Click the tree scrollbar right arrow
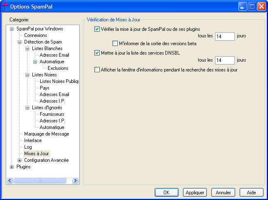Screen dimensions: 268x200 pos(75,181)
